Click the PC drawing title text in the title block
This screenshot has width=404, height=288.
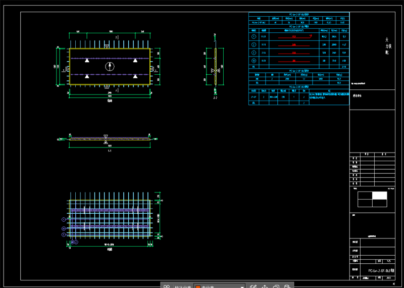pos(381,271)
